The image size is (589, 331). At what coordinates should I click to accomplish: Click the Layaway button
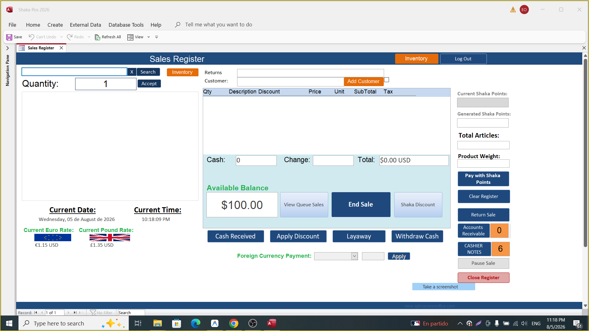pos(359,236)
